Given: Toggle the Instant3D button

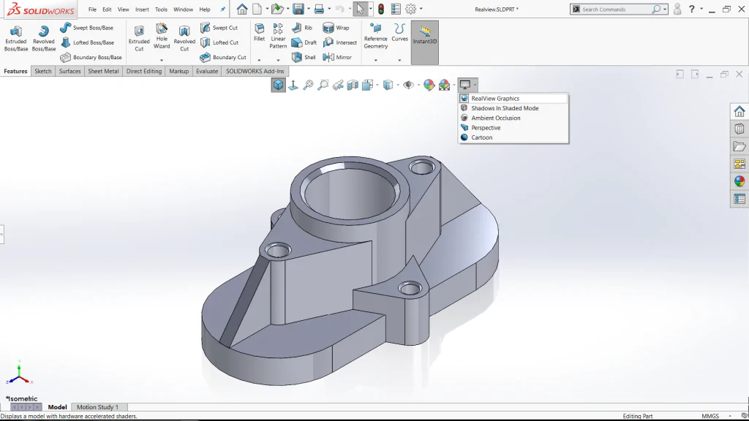Looking at the screenshot, I should pyautogui.click(x=425, y=42).
